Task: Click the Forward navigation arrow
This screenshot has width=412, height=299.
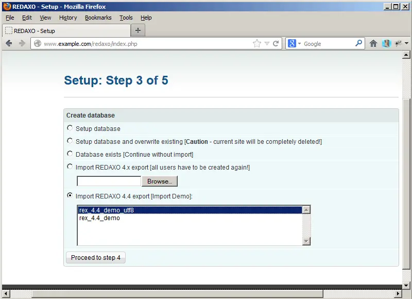Action: 22,44
